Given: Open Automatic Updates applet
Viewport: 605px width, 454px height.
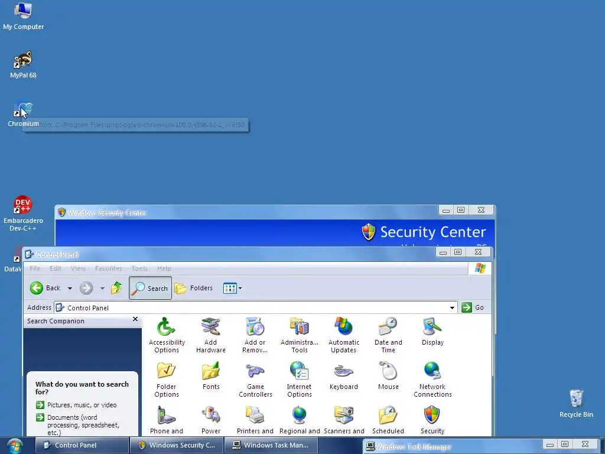Looking at the screenshot, I should click(x=344, y=335).
